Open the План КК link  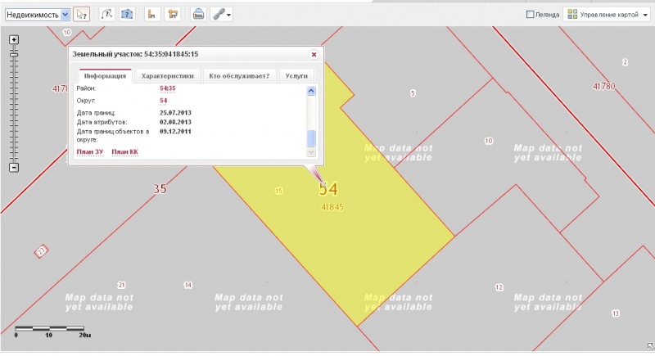point(125,151)
